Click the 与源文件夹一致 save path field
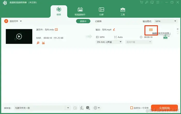 tap(40, 108)
